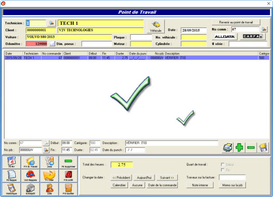Click the F10 Arrêt red power icon
Screen dimensions: 273x197
[68, 176]
